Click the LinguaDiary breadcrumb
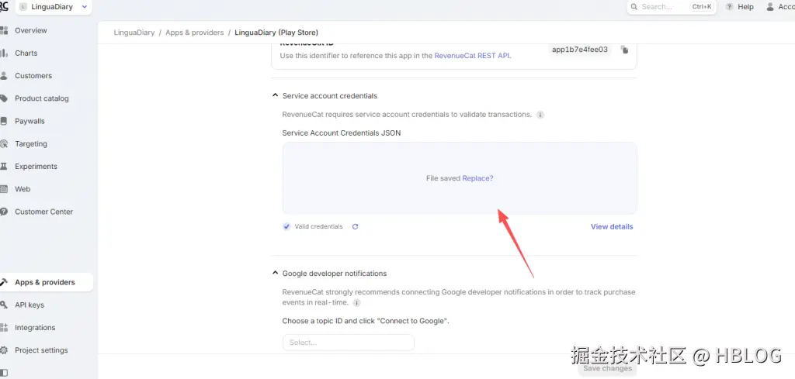The image size is (795, 379). tap(134, 33)
